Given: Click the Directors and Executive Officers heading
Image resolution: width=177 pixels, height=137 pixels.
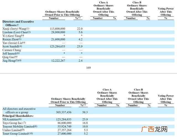Looking at the screenshot, I should pos(18,23).
